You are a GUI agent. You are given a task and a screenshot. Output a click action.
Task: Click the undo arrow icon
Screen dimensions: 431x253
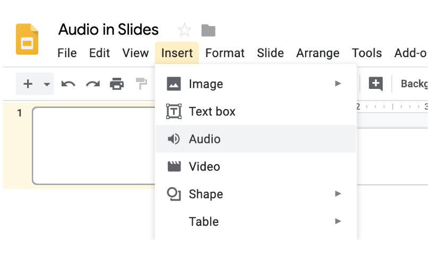[x=68, y=84]
